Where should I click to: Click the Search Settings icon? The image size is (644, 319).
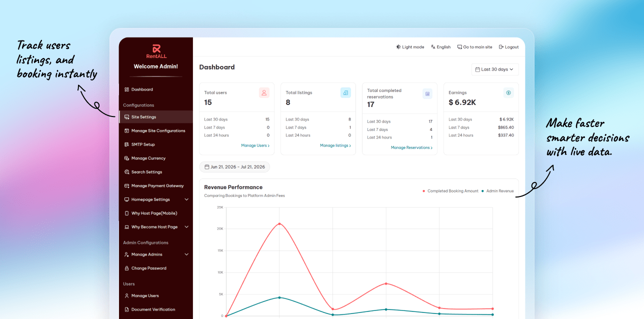click(127, 172)
